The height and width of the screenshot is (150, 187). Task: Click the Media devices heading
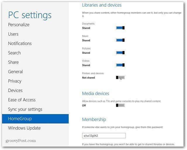[96, 93]
